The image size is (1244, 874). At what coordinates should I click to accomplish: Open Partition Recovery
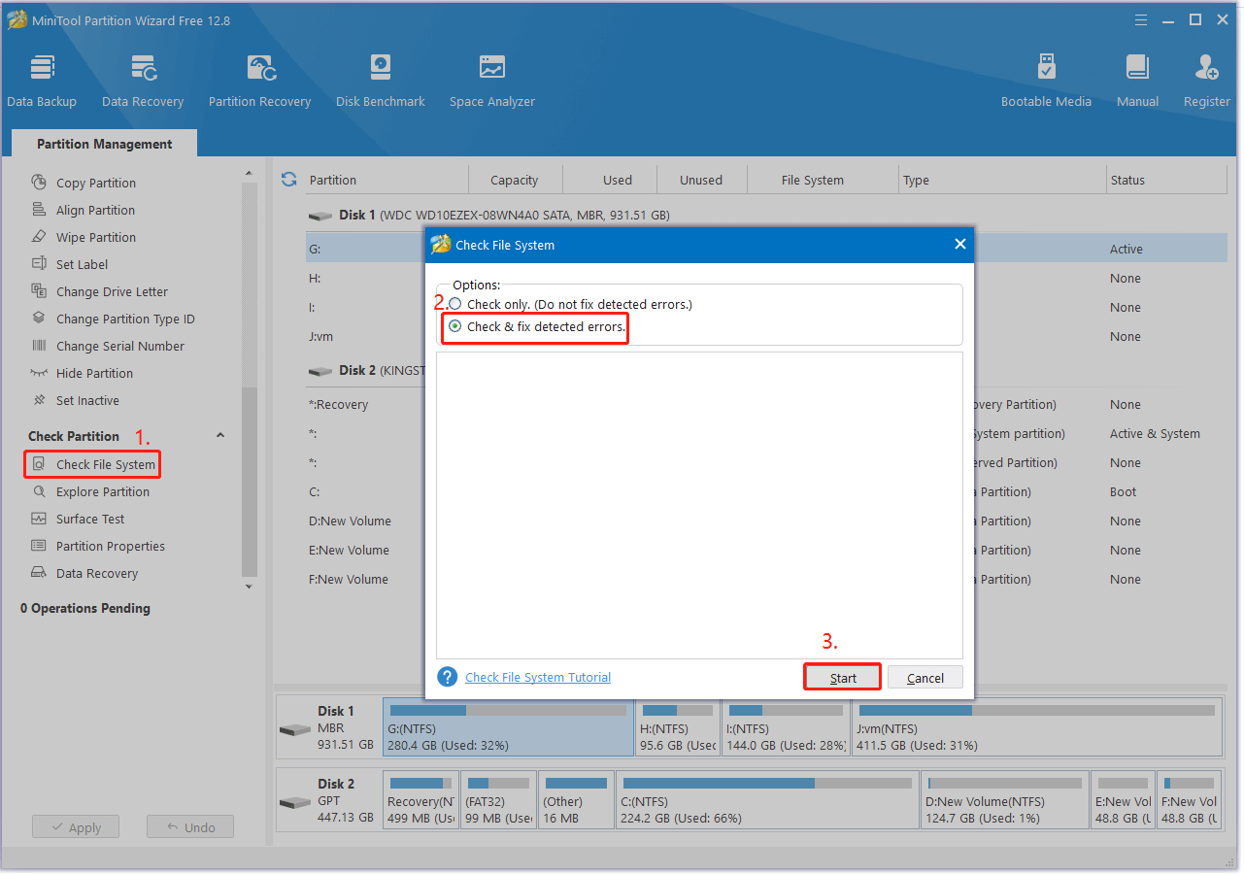point(258,78)
